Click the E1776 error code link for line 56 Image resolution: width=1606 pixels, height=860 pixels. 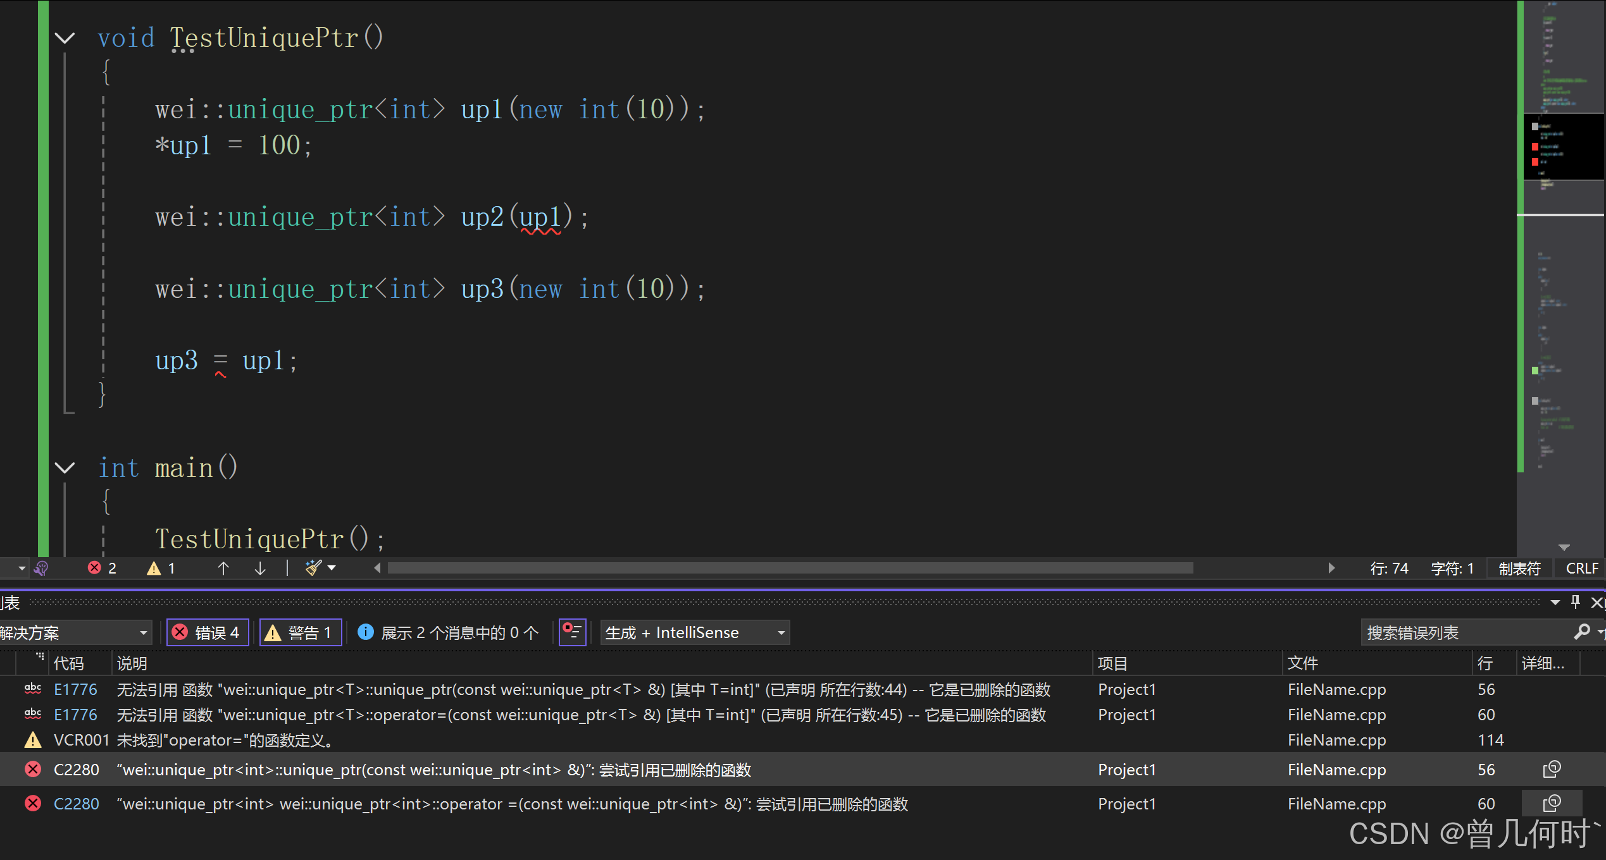point(75,689)
